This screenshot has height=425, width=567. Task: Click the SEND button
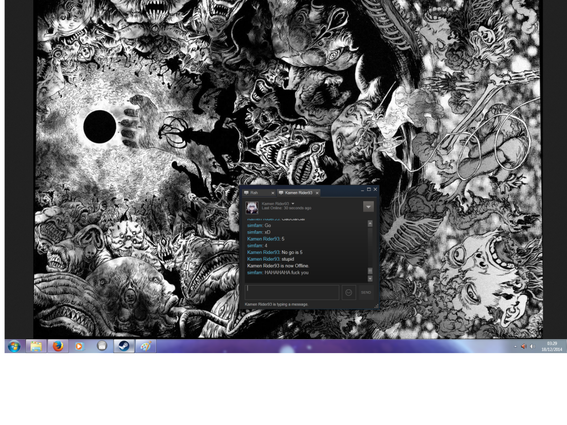point(367,293)
